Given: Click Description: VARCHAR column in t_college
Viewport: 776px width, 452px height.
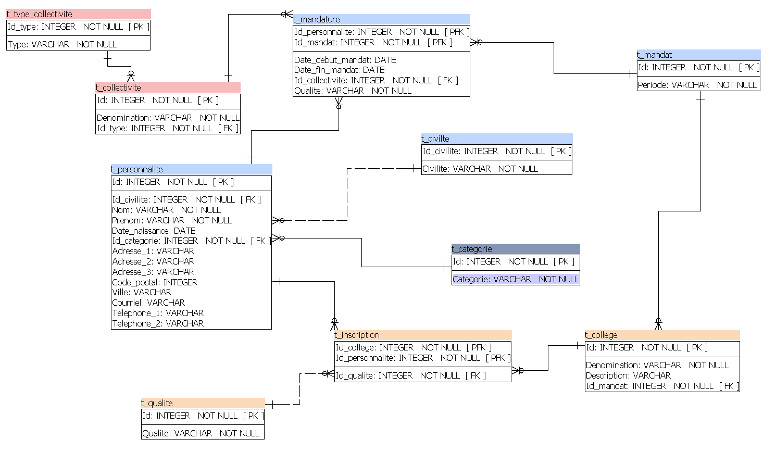Looking at the screenshot, I should point(628,375).
